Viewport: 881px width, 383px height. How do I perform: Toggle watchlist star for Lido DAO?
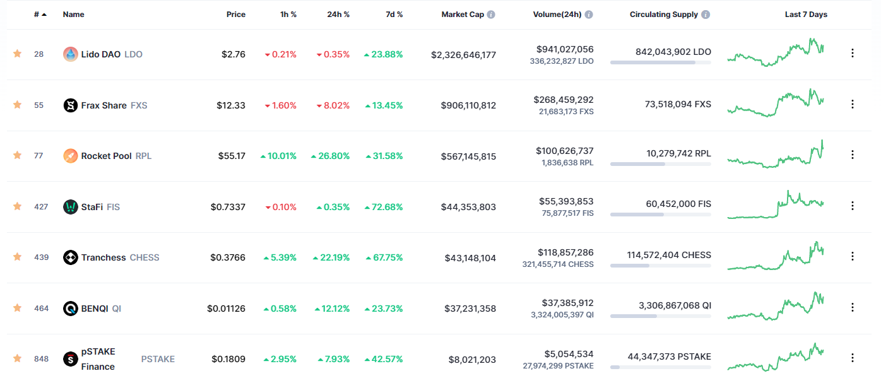[17, 54]
